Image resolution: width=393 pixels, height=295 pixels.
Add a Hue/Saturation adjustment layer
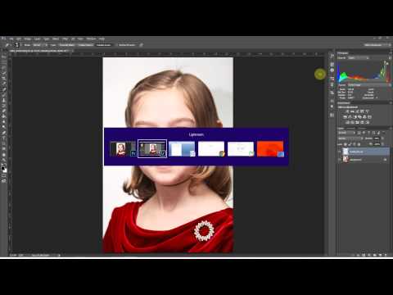pos(345,117)
